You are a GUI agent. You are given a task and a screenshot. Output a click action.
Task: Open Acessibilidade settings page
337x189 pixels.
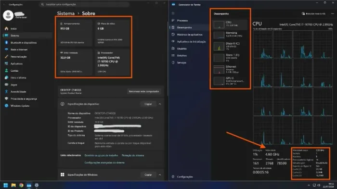tap(18, 92)
